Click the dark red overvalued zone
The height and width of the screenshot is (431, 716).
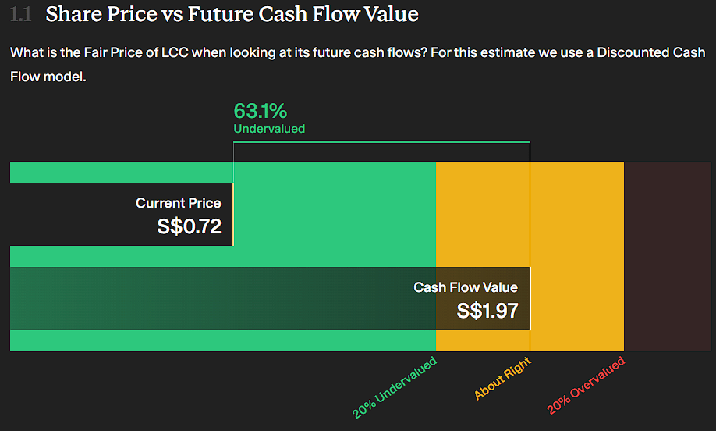click(x=668, y=256)
